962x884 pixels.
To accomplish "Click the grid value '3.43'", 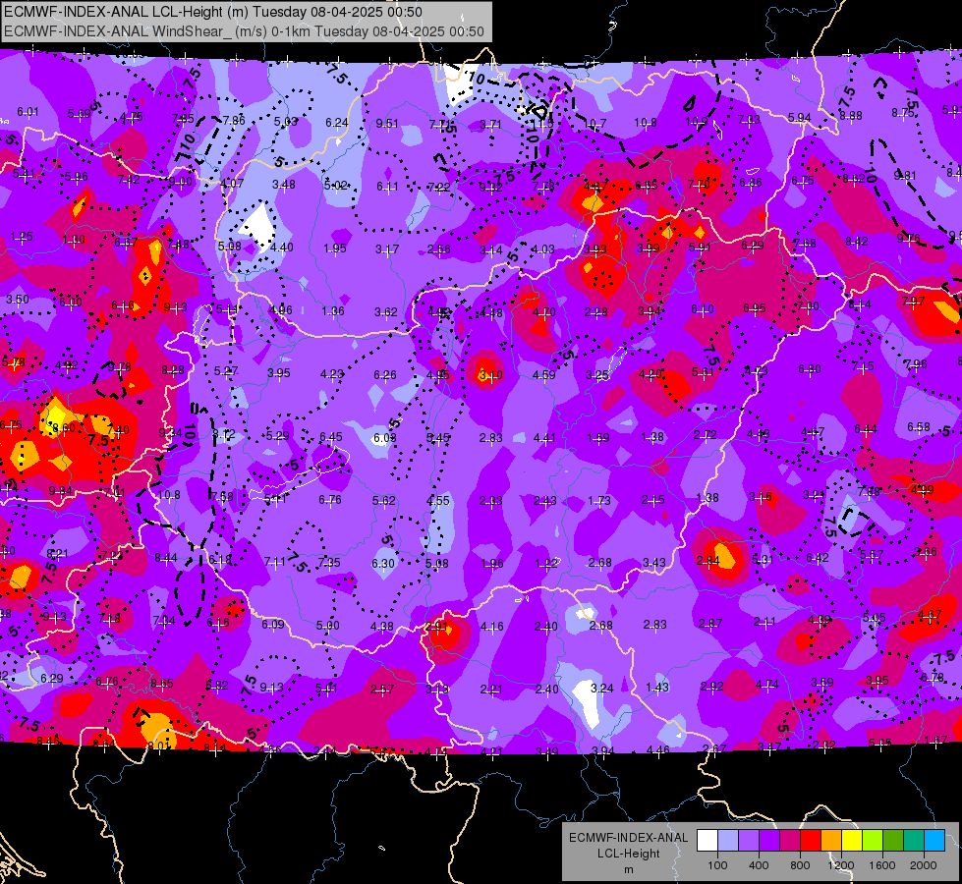I will click(654, 562).
